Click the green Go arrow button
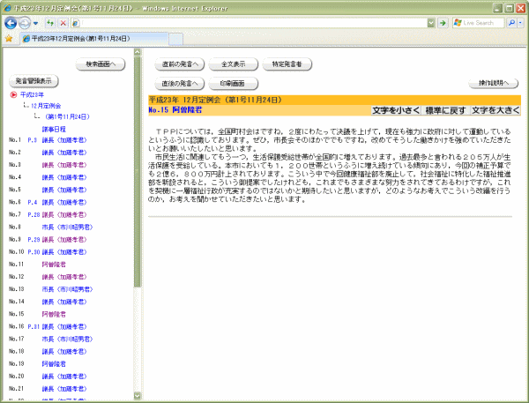The height and width of the screenshot is (403, 529). (x=443, y=23)
